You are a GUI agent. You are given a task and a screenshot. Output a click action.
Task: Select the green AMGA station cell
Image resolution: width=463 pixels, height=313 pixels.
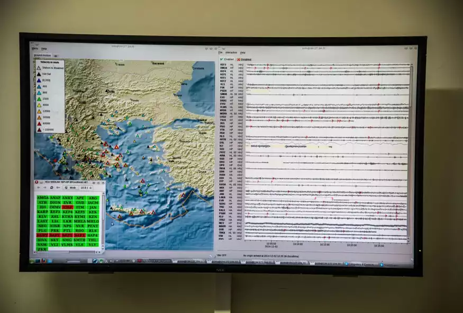point(43,198)
